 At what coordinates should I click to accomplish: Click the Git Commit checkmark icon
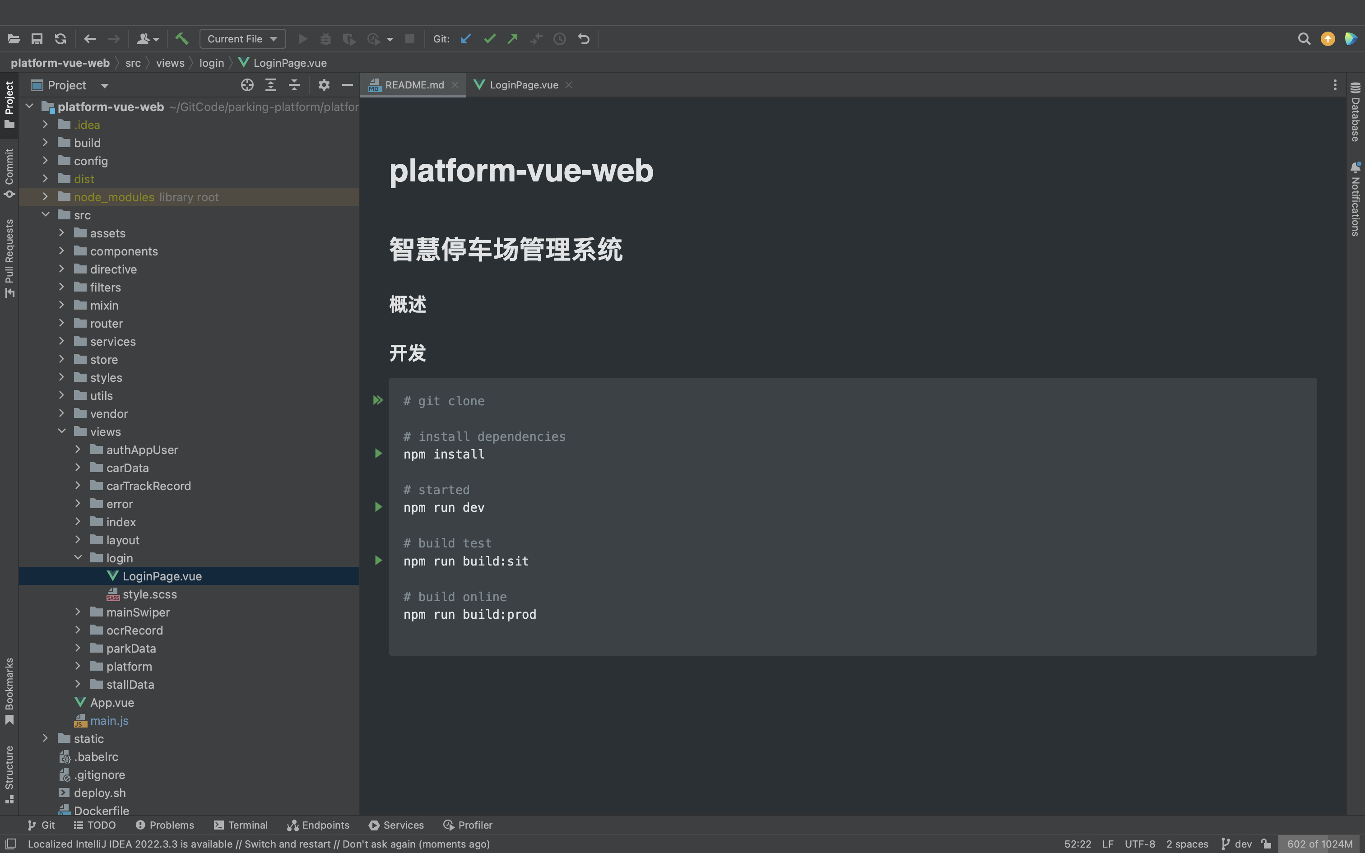coord(489,39)
